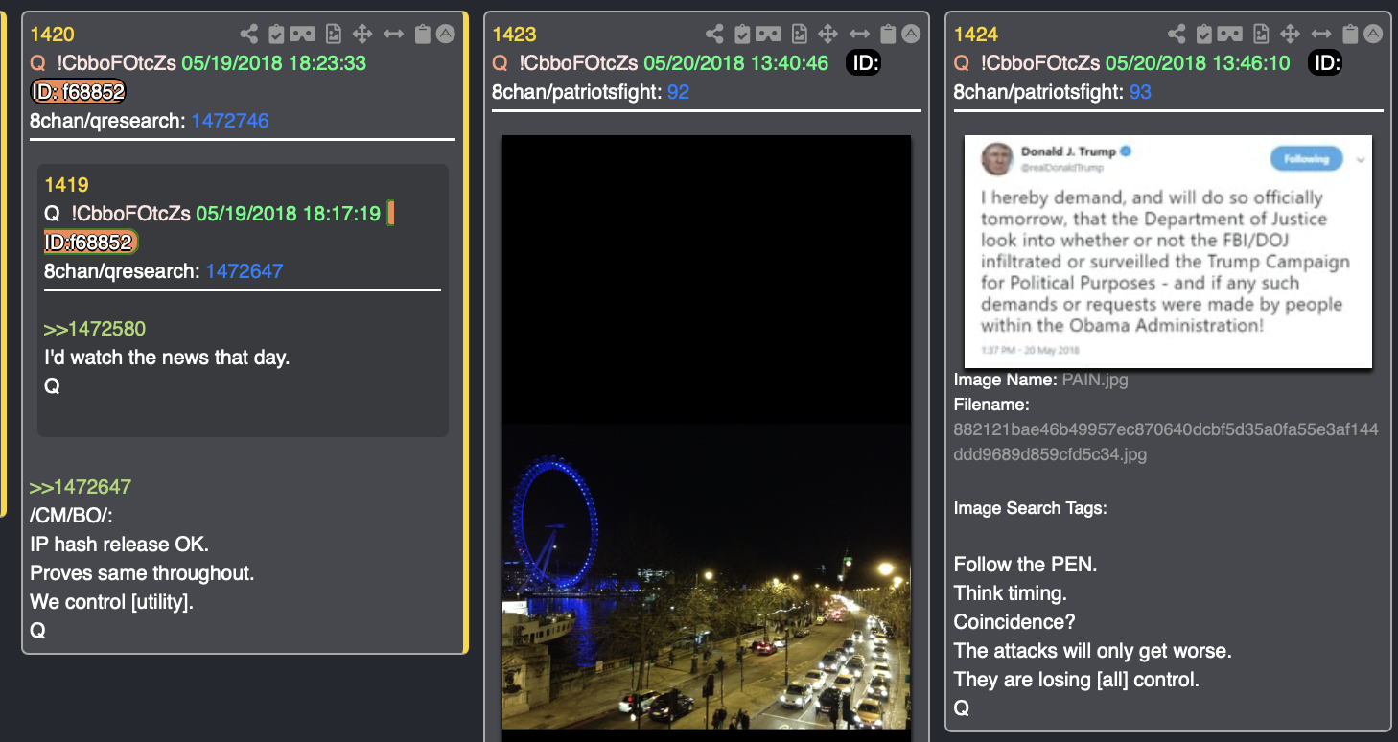Collapse post 1424 using the circled chevron
This screenshot has height=742, width=1398.
pos(1373,35)
